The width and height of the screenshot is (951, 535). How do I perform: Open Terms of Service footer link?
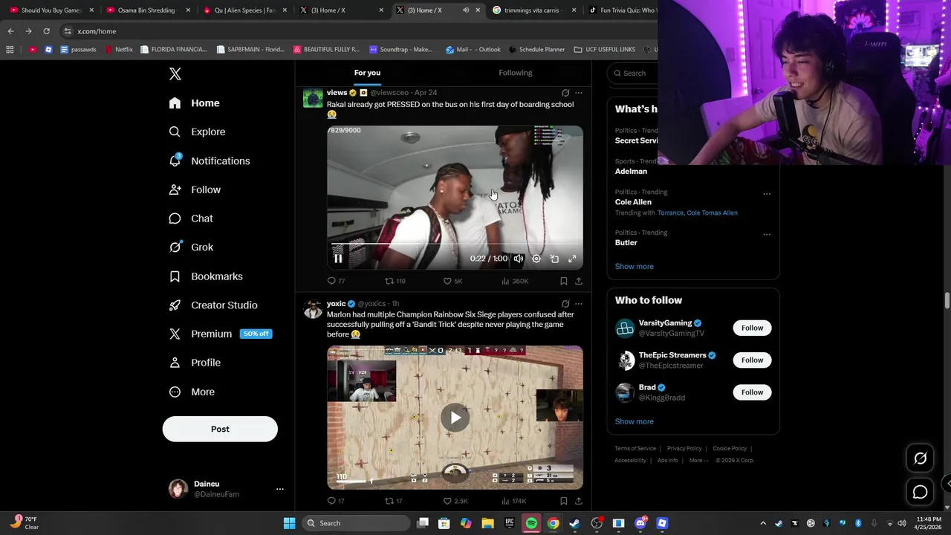(x=635, y=449)
